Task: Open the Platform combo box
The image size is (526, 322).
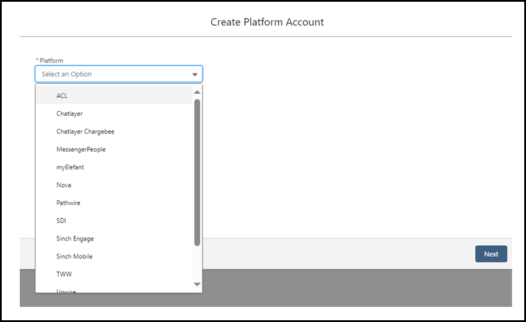Action: [119, 74]
